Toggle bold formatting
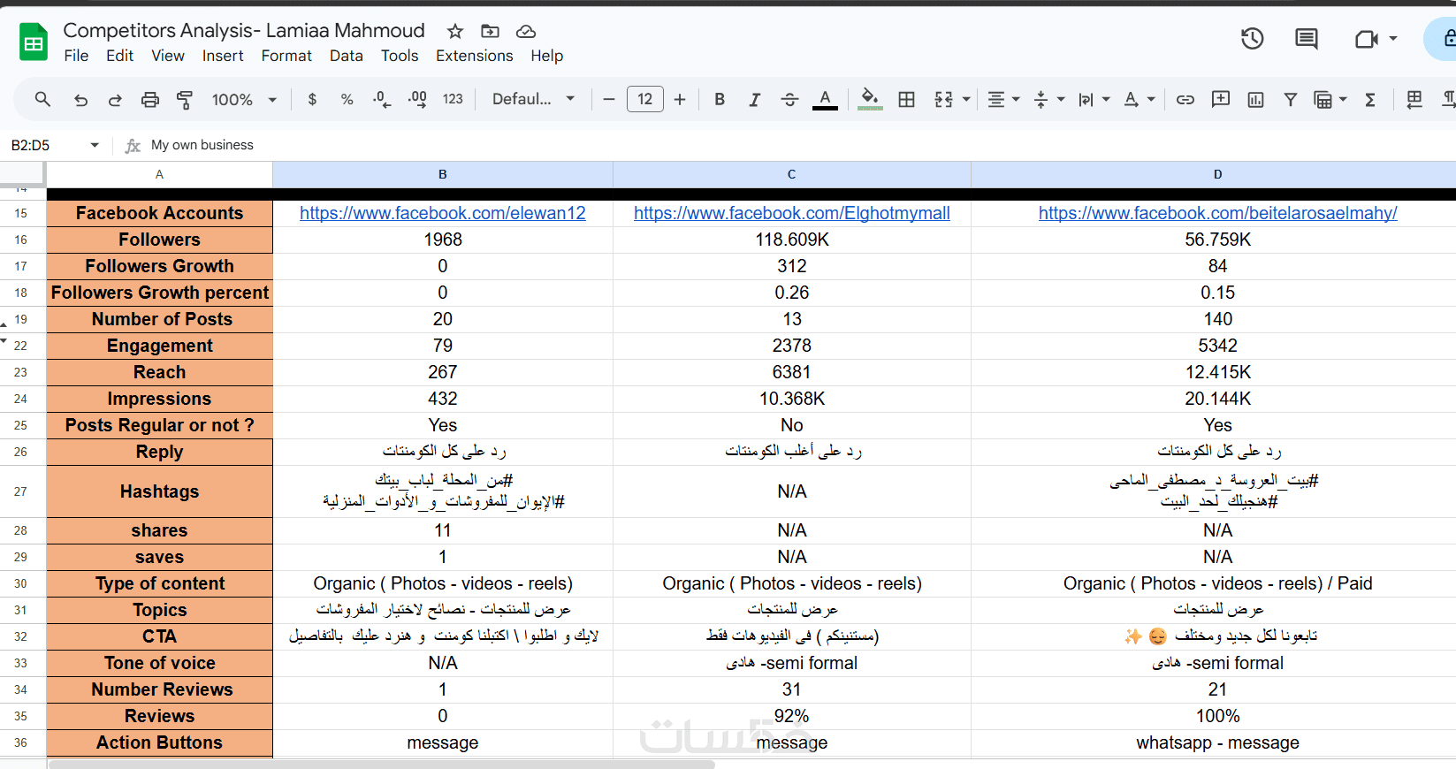The height and width of the screenshot is (769, 1456). coord(720,100)
